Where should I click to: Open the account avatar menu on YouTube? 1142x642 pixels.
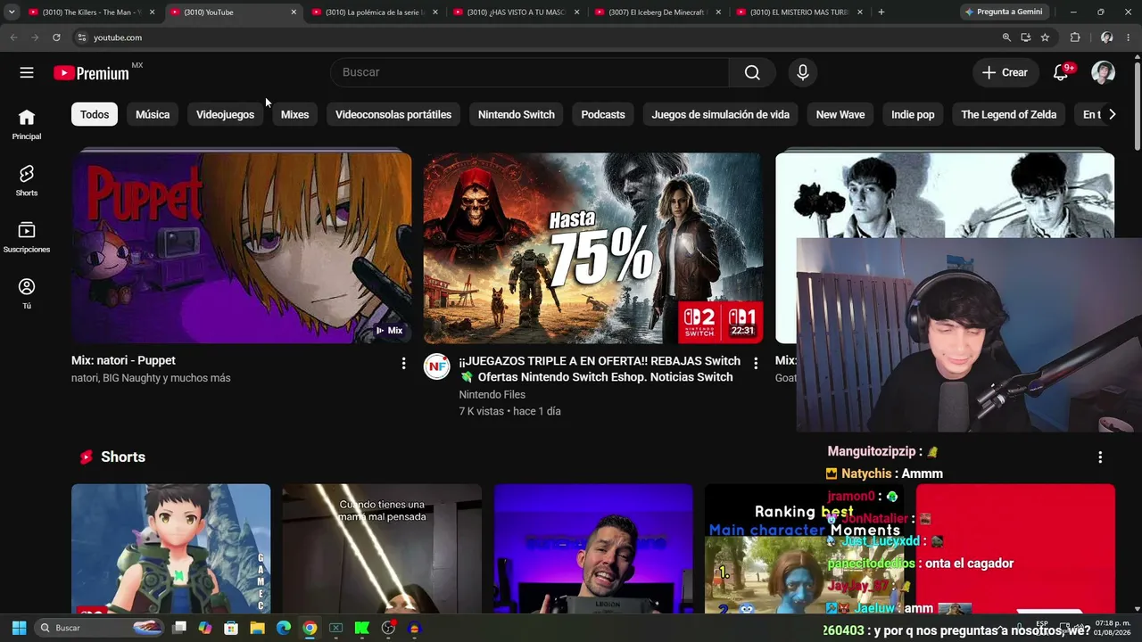pyautogui.click(x=1103, y=72)
